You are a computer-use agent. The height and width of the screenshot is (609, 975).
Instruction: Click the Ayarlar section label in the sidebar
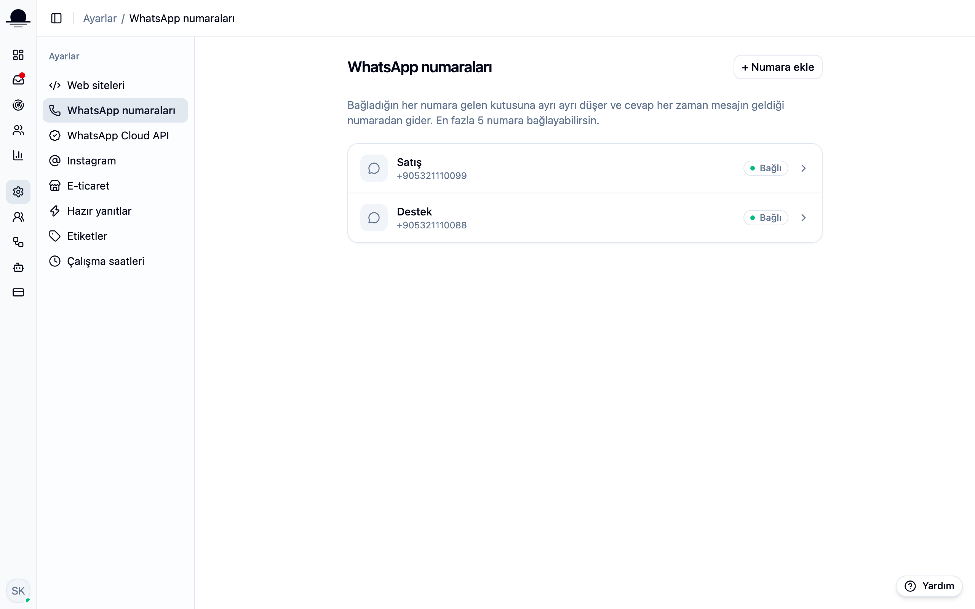[x=64, y=56]
